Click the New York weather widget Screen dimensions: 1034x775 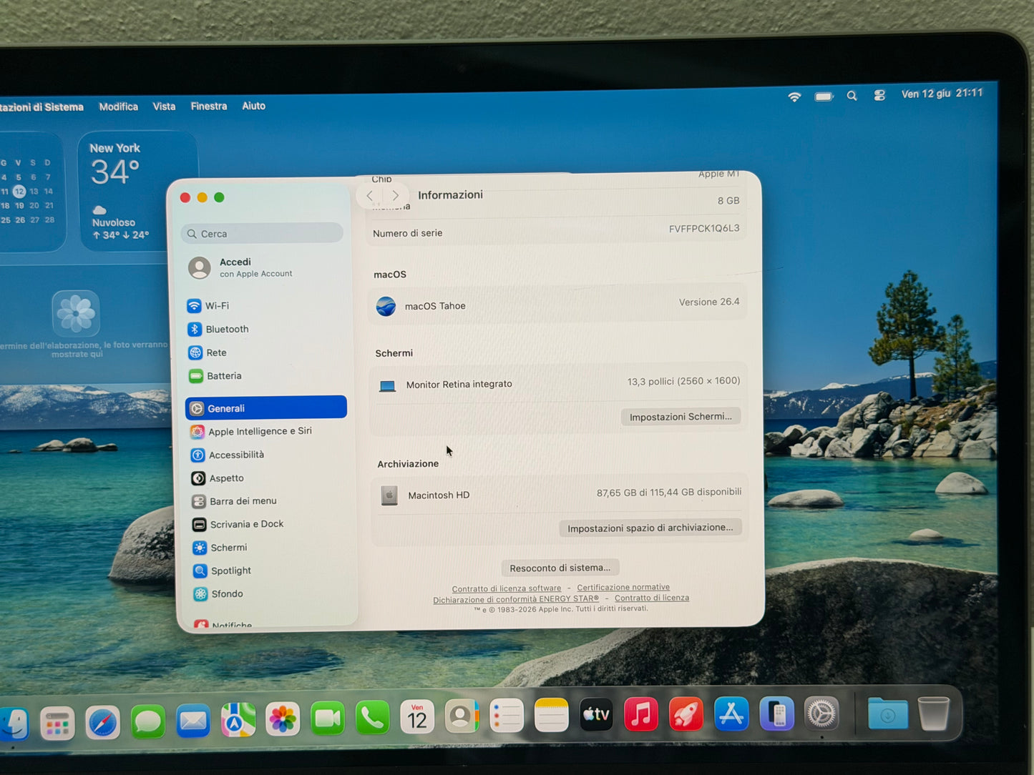click(137, 191)
